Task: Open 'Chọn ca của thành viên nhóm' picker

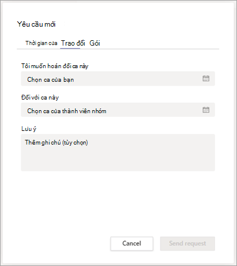Action: pyautogui.click(x=118, y=110)
